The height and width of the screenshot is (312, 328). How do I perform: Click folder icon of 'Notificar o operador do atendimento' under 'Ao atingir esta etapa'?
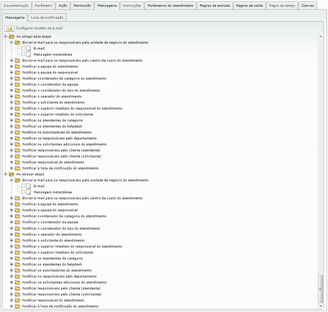pyautogui.click(x=18, y=96)
